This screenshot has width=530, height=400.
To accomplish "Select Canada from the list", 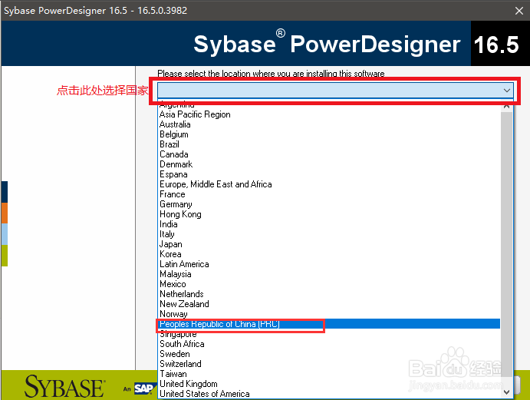I will tap(330, 154).
